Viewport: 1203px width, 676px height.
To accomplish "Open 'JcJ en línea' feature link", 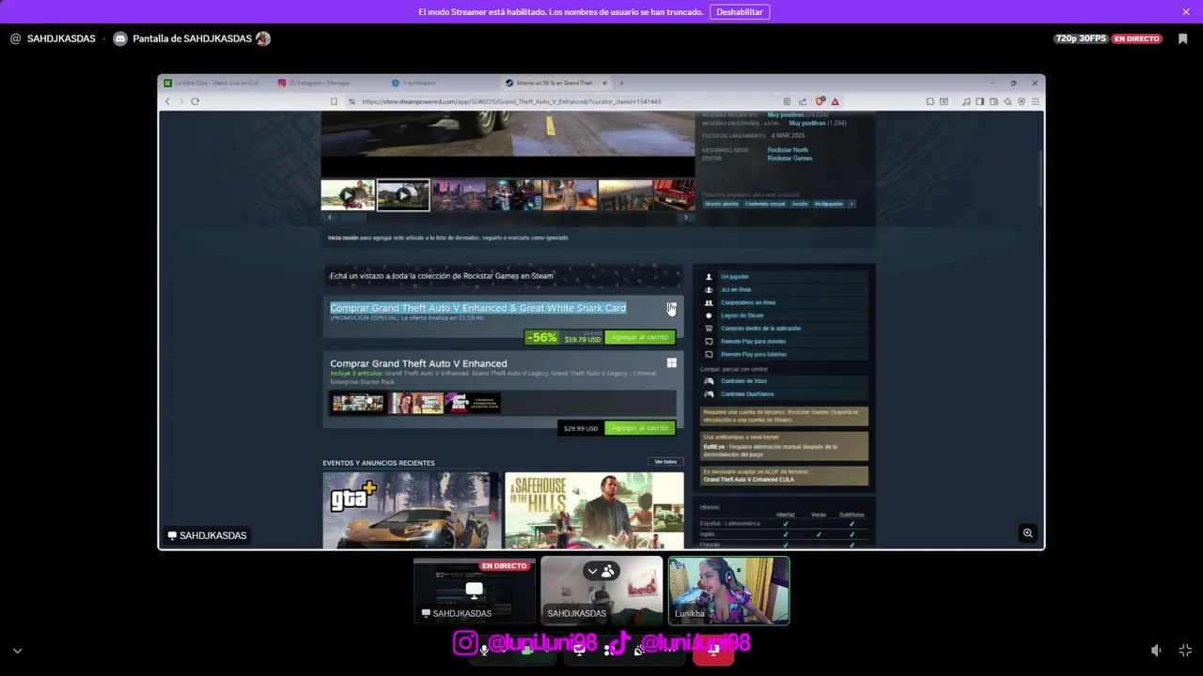I will coord(736,289).
